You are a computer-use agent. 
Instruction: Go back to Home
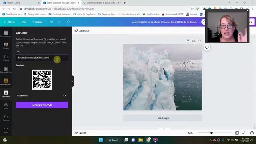pos(10,22)
